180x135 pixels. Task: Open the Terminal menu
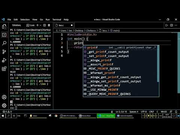[57, 19]
